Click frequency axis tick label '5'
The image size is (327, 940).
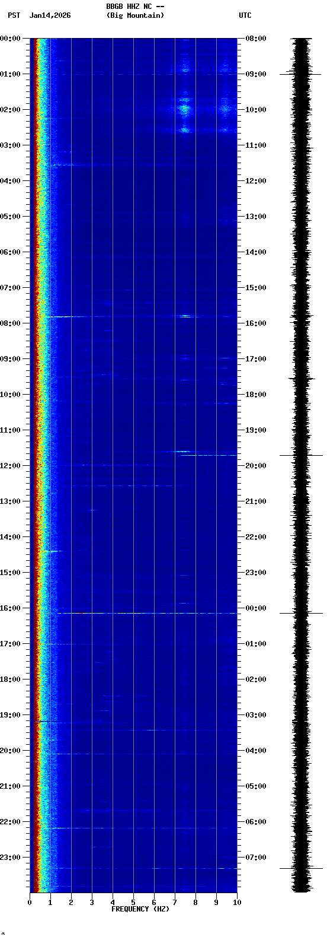(x=133, y=903)
